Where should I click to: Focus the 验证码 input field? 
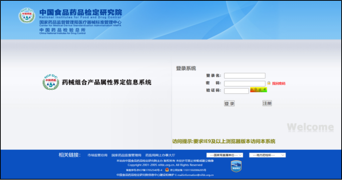(x=236, y=91)
